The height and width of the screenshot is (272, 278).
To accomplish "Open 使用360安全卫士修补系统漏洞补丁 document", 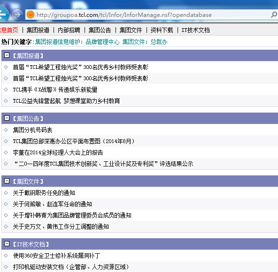I will pyautogui.click(x=56, y=256).
